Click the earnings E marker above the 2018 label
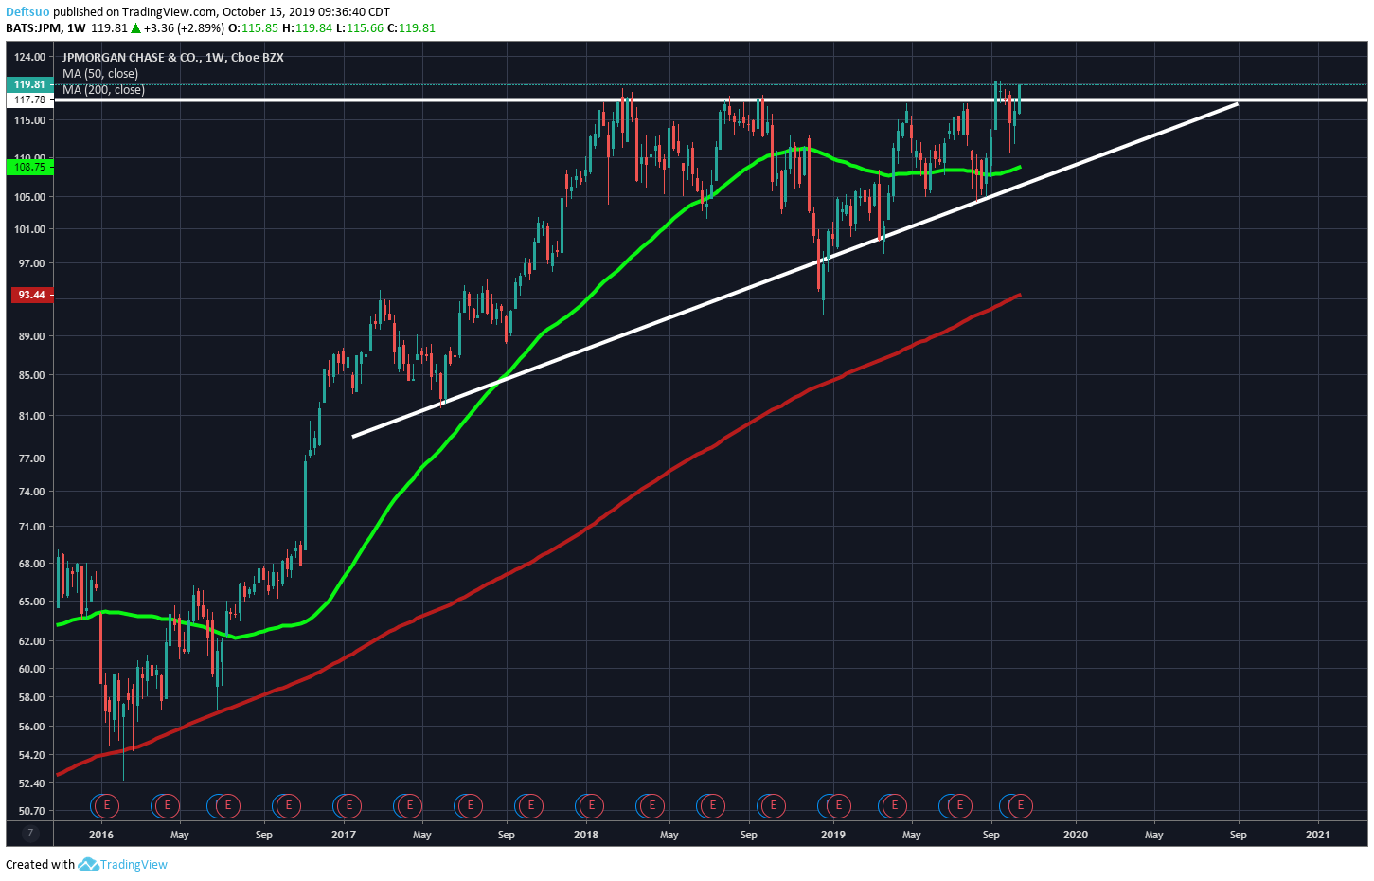 point(592,806)
